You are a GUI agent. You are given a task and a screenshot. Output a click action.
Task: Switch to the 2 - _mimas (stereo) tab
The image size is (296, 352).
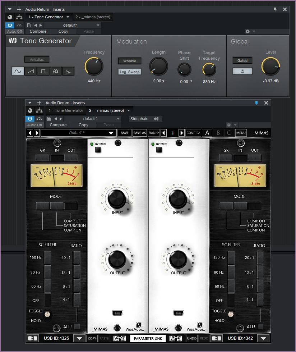point(93,17)
